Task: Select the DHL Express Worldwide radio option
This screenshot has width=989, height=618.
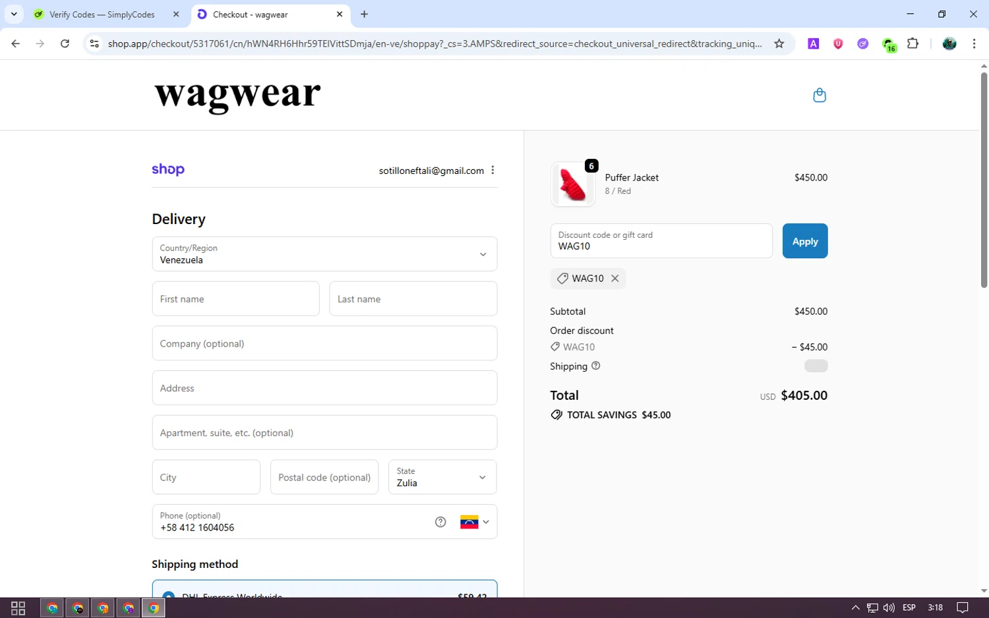Action: tap(169, 594)
